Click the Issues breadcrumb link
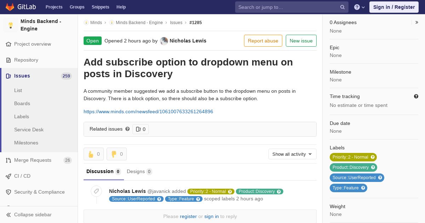The image size is (425, 223). pos(176,23)
